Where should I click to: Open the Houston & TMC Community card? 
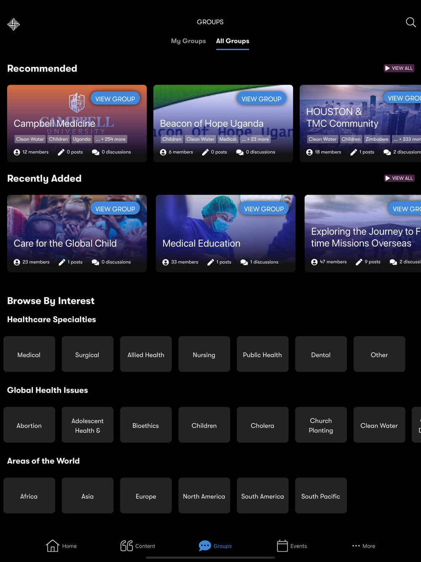click(x=360, y=123)
